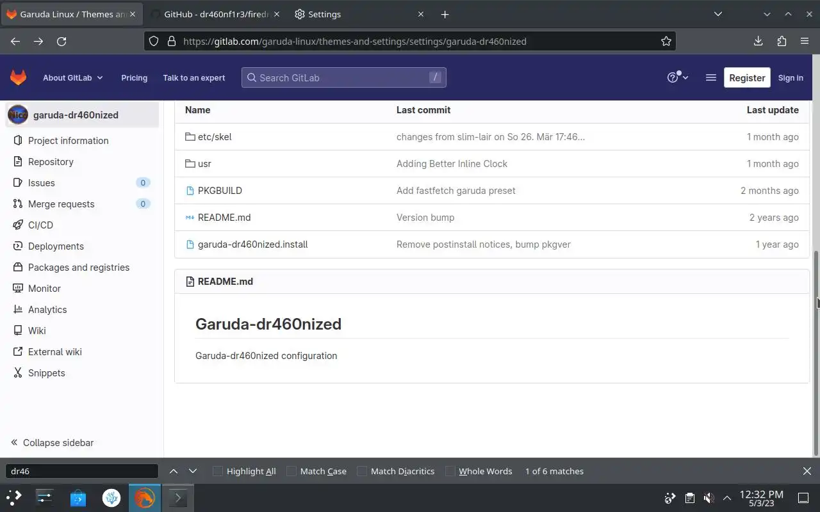Click the GitLab fox logo
Screen dimensions: 820x512
click(x=18, y=77)
